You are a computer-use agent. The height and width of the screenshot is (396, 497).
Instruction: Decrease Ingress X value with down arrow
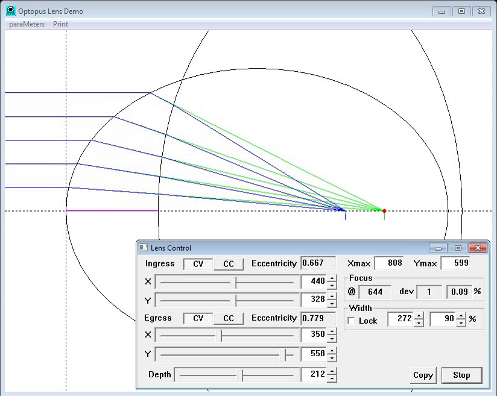[332, 286]
